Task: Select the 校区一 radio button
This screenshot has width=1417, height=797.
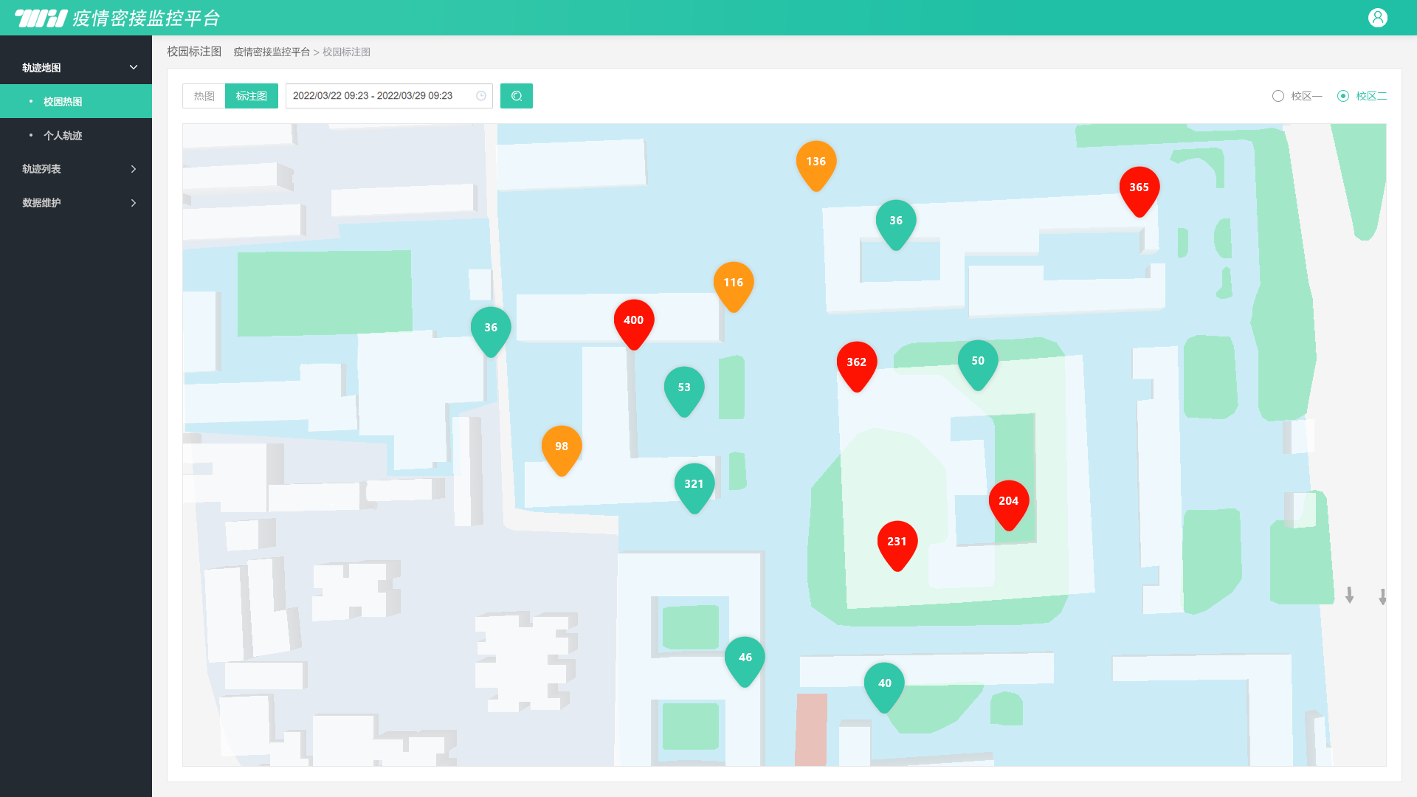Action: [x=1297, y=96]
